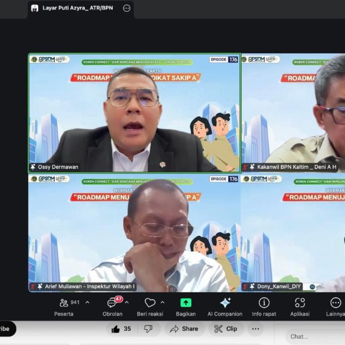
Task: Select Dony_Kanwil_DIY video tile
Action: (x=293, y=233)
